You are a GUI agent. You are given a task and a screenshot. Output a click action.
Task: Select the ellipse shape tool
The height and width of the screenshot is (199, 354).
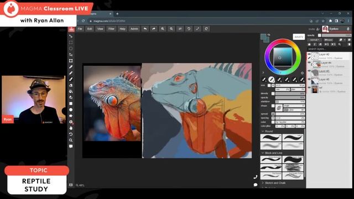tap(71, 109)
